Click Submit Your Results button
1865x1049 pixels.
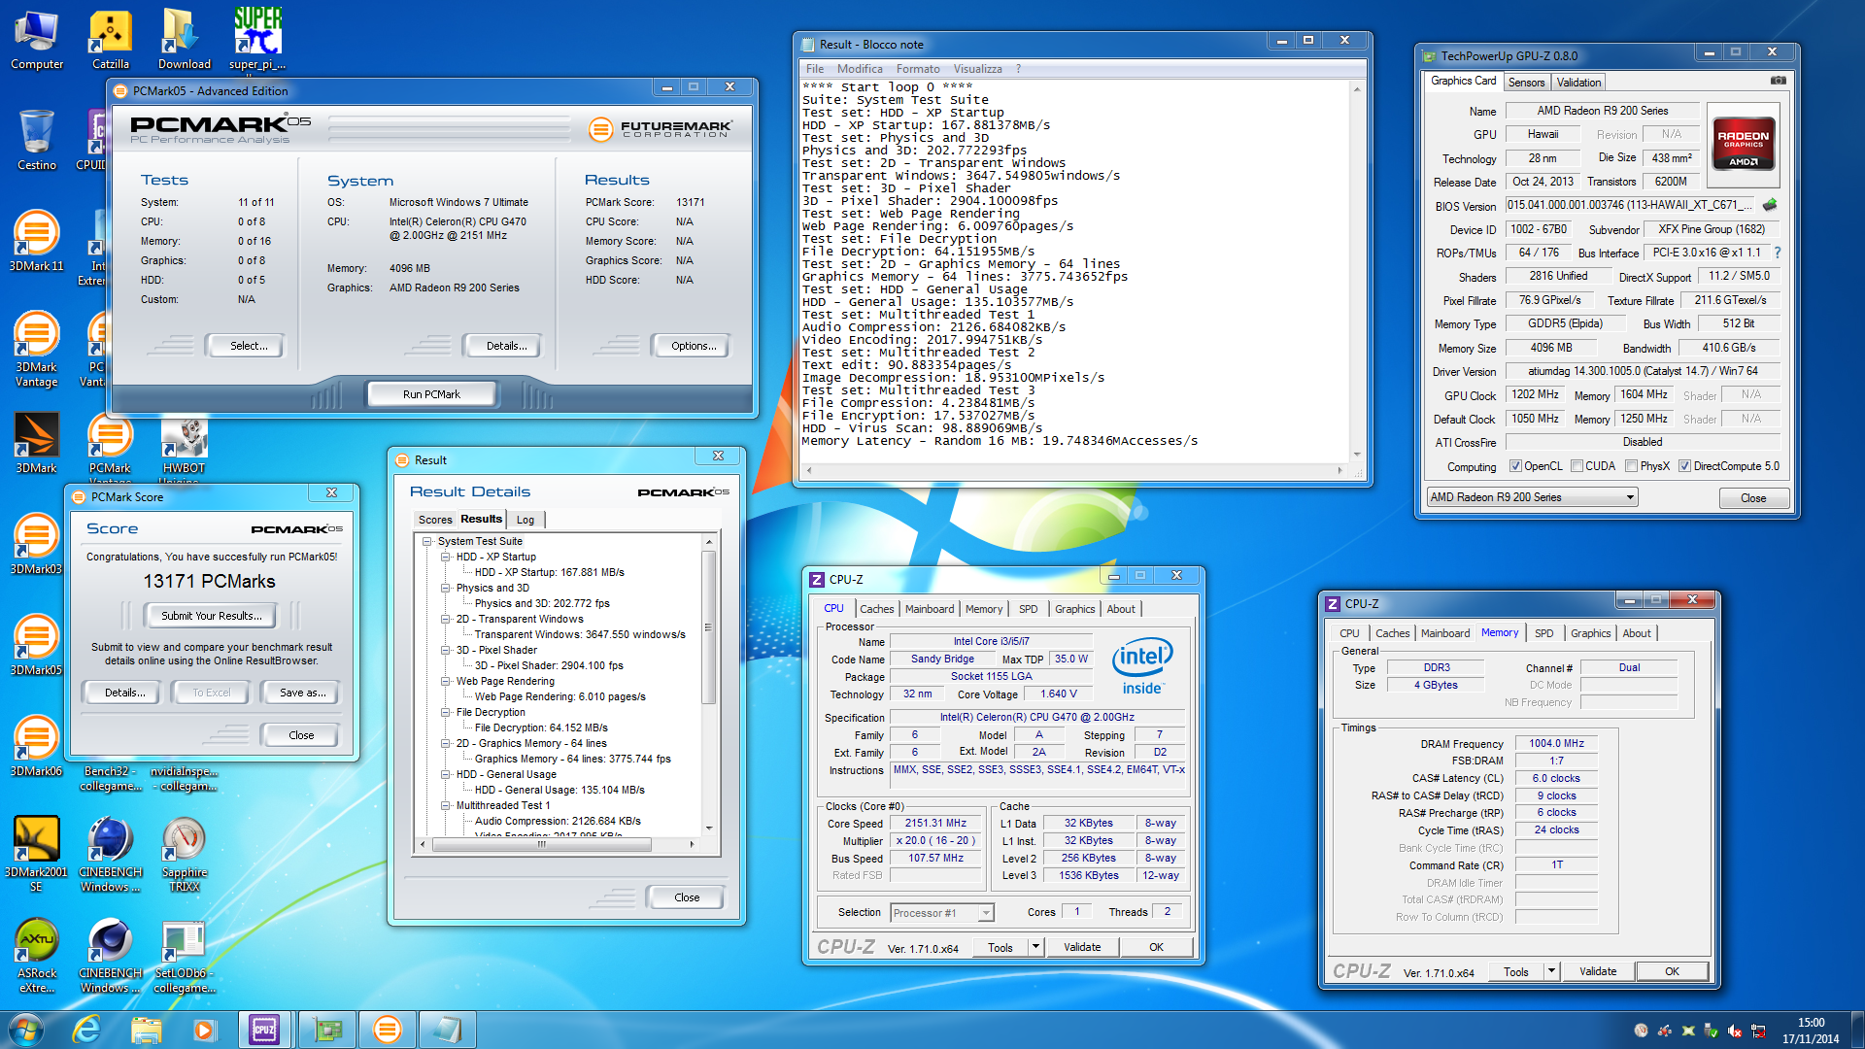pos(211,616)
